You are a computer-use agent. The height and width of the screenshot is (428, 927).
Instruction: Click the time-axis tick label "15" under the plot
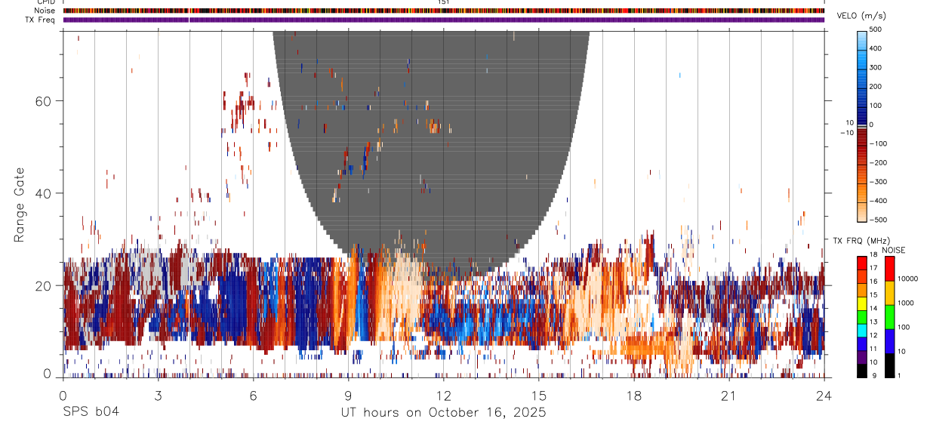[x=539, y=396]
